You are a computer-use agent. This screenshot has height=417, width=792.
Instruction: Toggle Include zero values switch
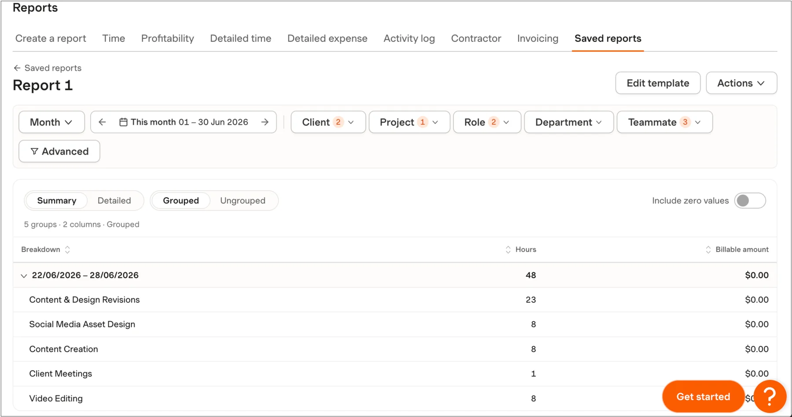click(750, 201)
